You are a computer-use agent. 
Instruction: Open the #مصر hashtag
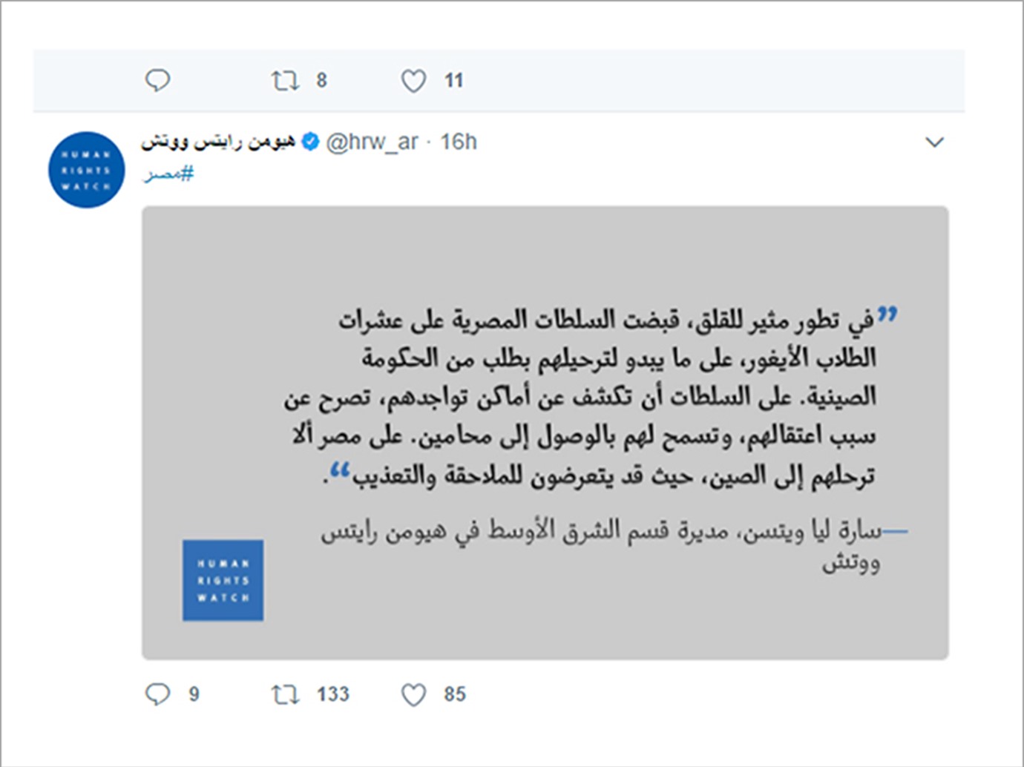point(169,174)
